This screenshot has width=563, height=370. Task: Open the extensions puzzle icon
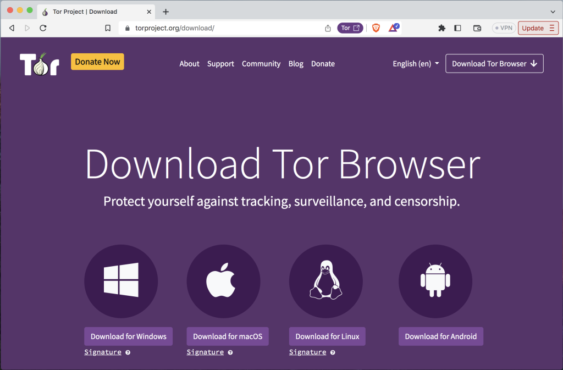click(441, 28)
